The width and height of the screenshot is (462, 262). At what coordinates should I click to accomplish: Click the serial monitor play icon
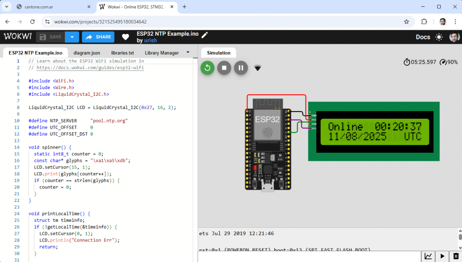[x=442, y=256]
